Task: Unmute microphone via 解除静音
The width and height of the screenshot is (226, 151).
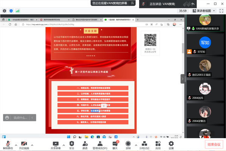Action: (x=8, y=145)
